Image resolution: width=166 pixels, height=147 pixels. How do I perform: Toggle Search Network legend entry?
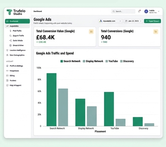(x=70, y=61)
